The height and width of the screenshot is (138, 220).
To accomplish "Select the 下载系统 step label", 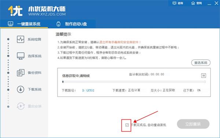I will pyautogui.click(x=34, y=89).
